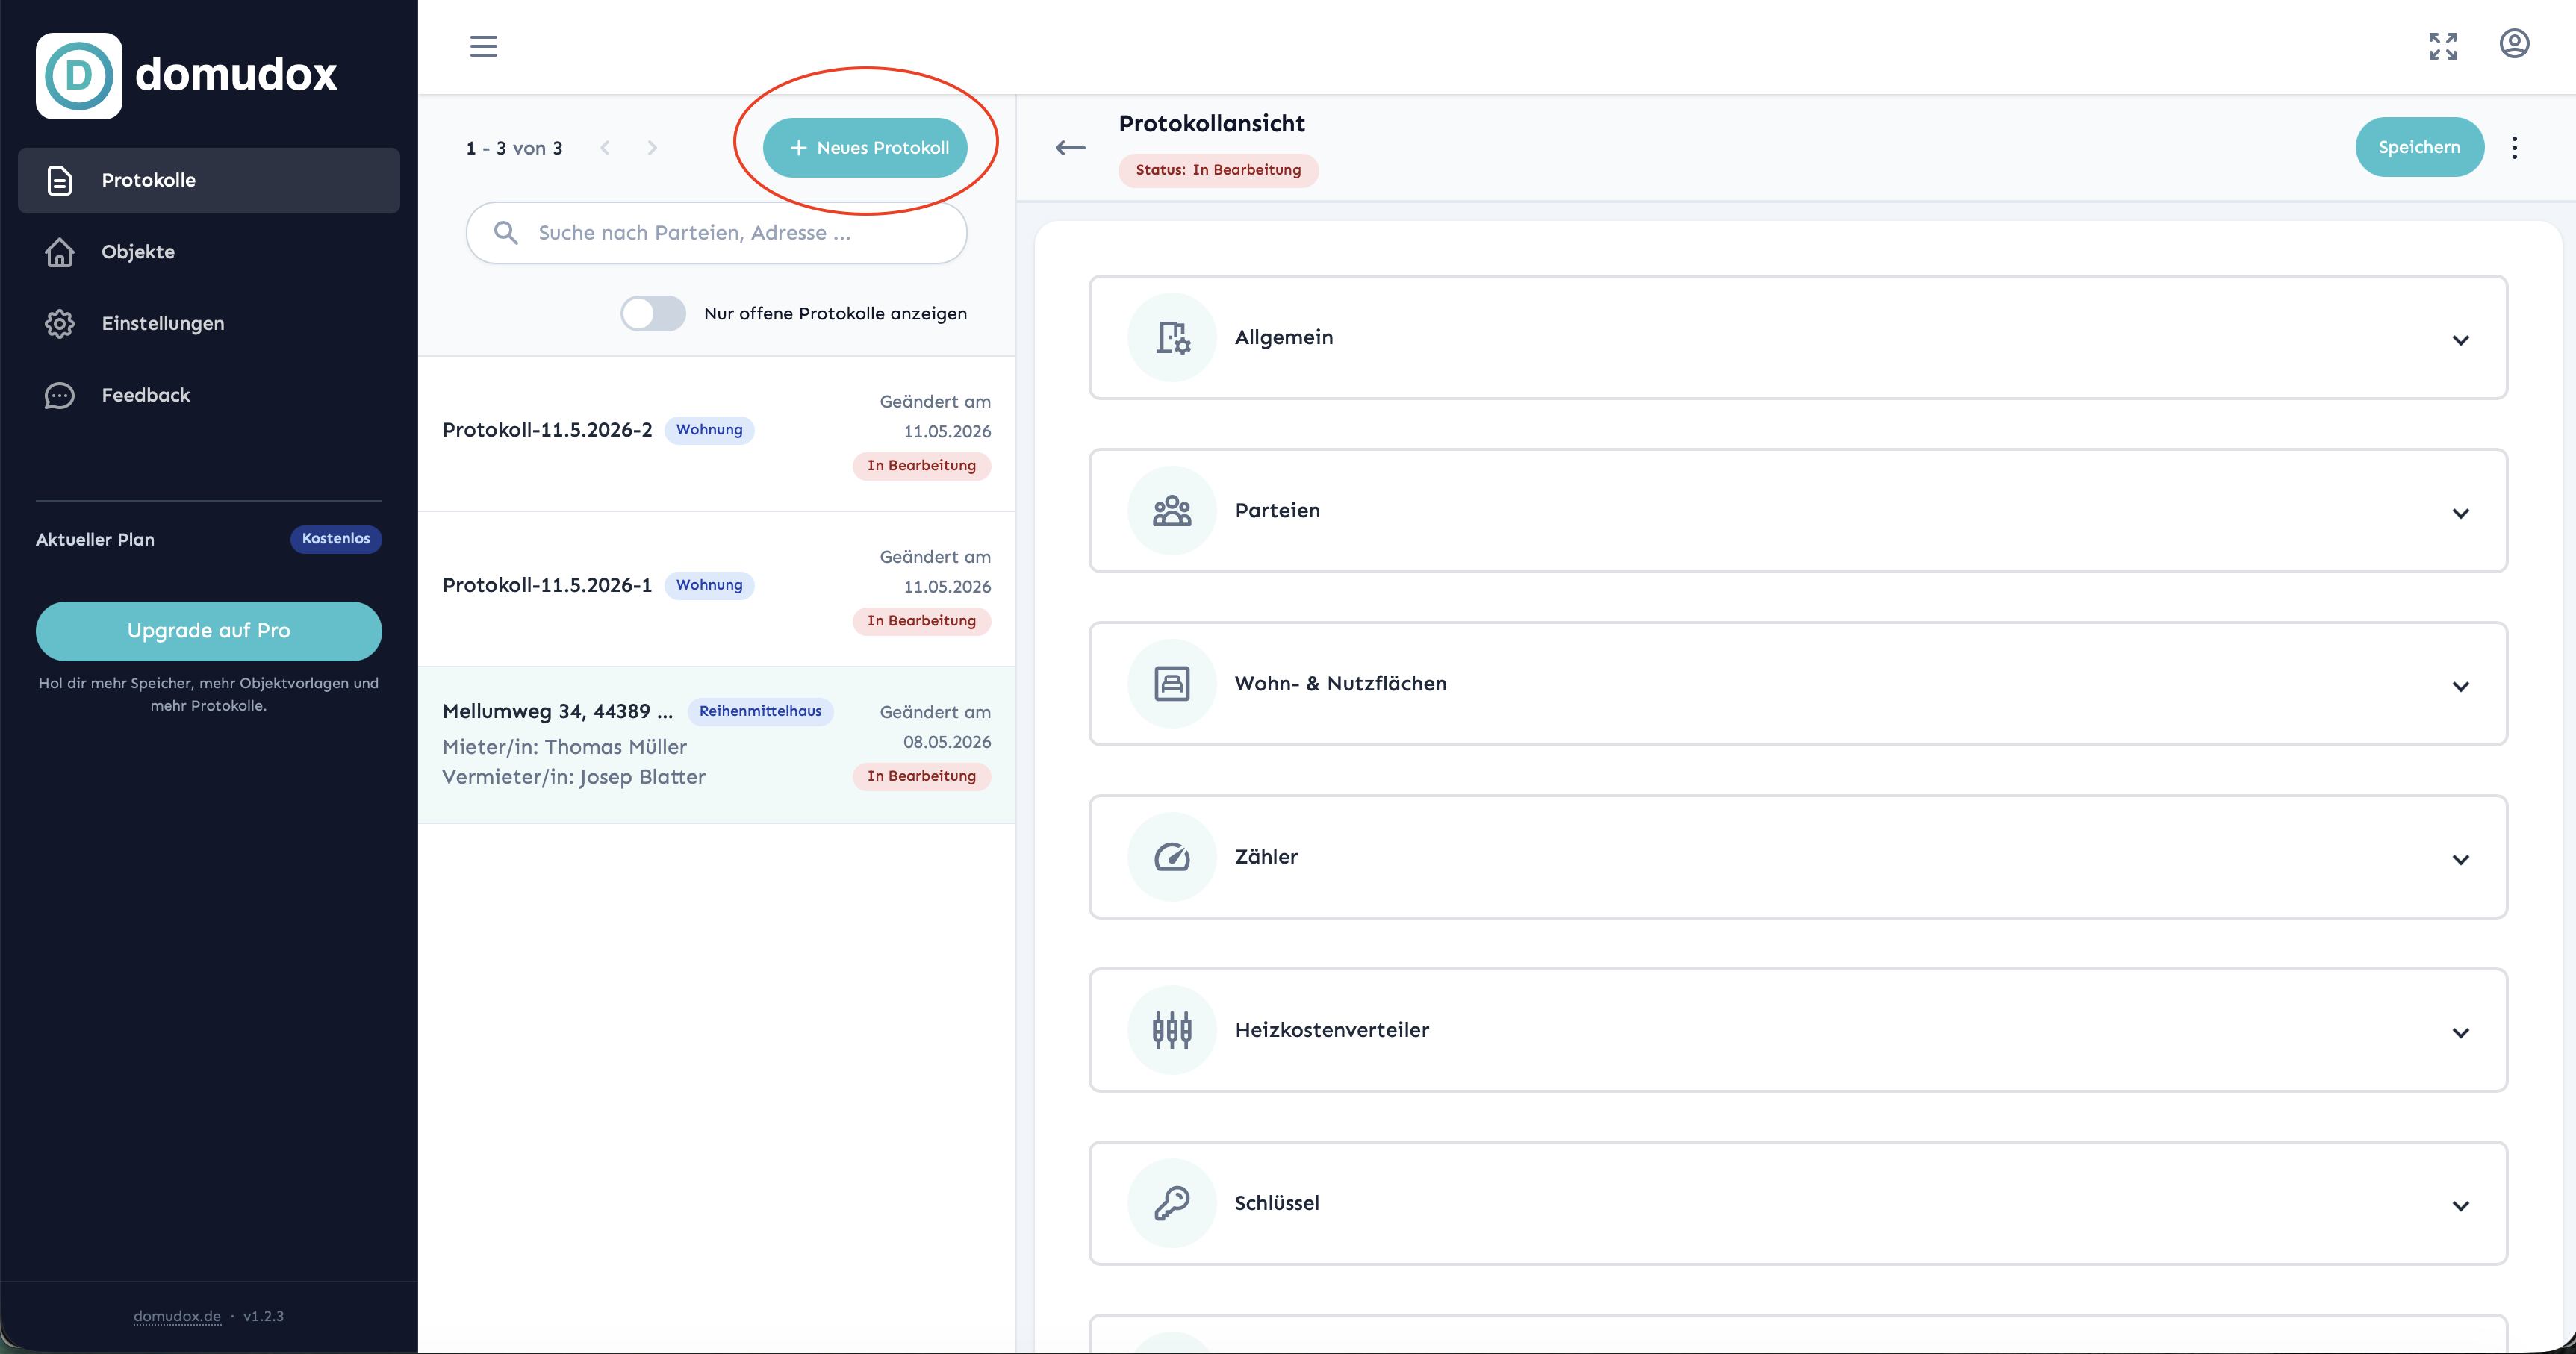Click In Bearbeitung badge of Protokoll-11.5.2026-1

(x=921, y=621)
